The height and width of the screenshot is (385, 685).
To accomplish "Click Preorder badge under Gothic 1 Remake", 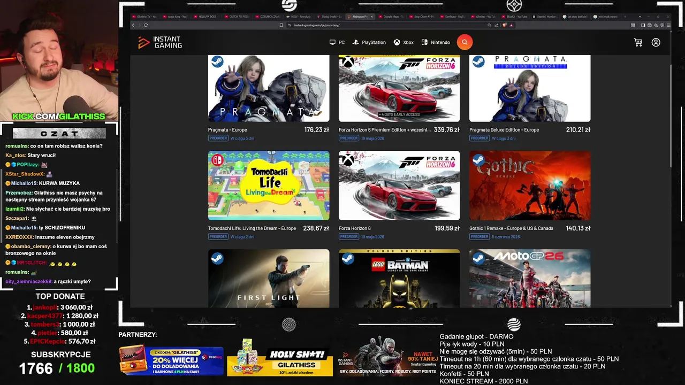I will [x=479, y=236].
